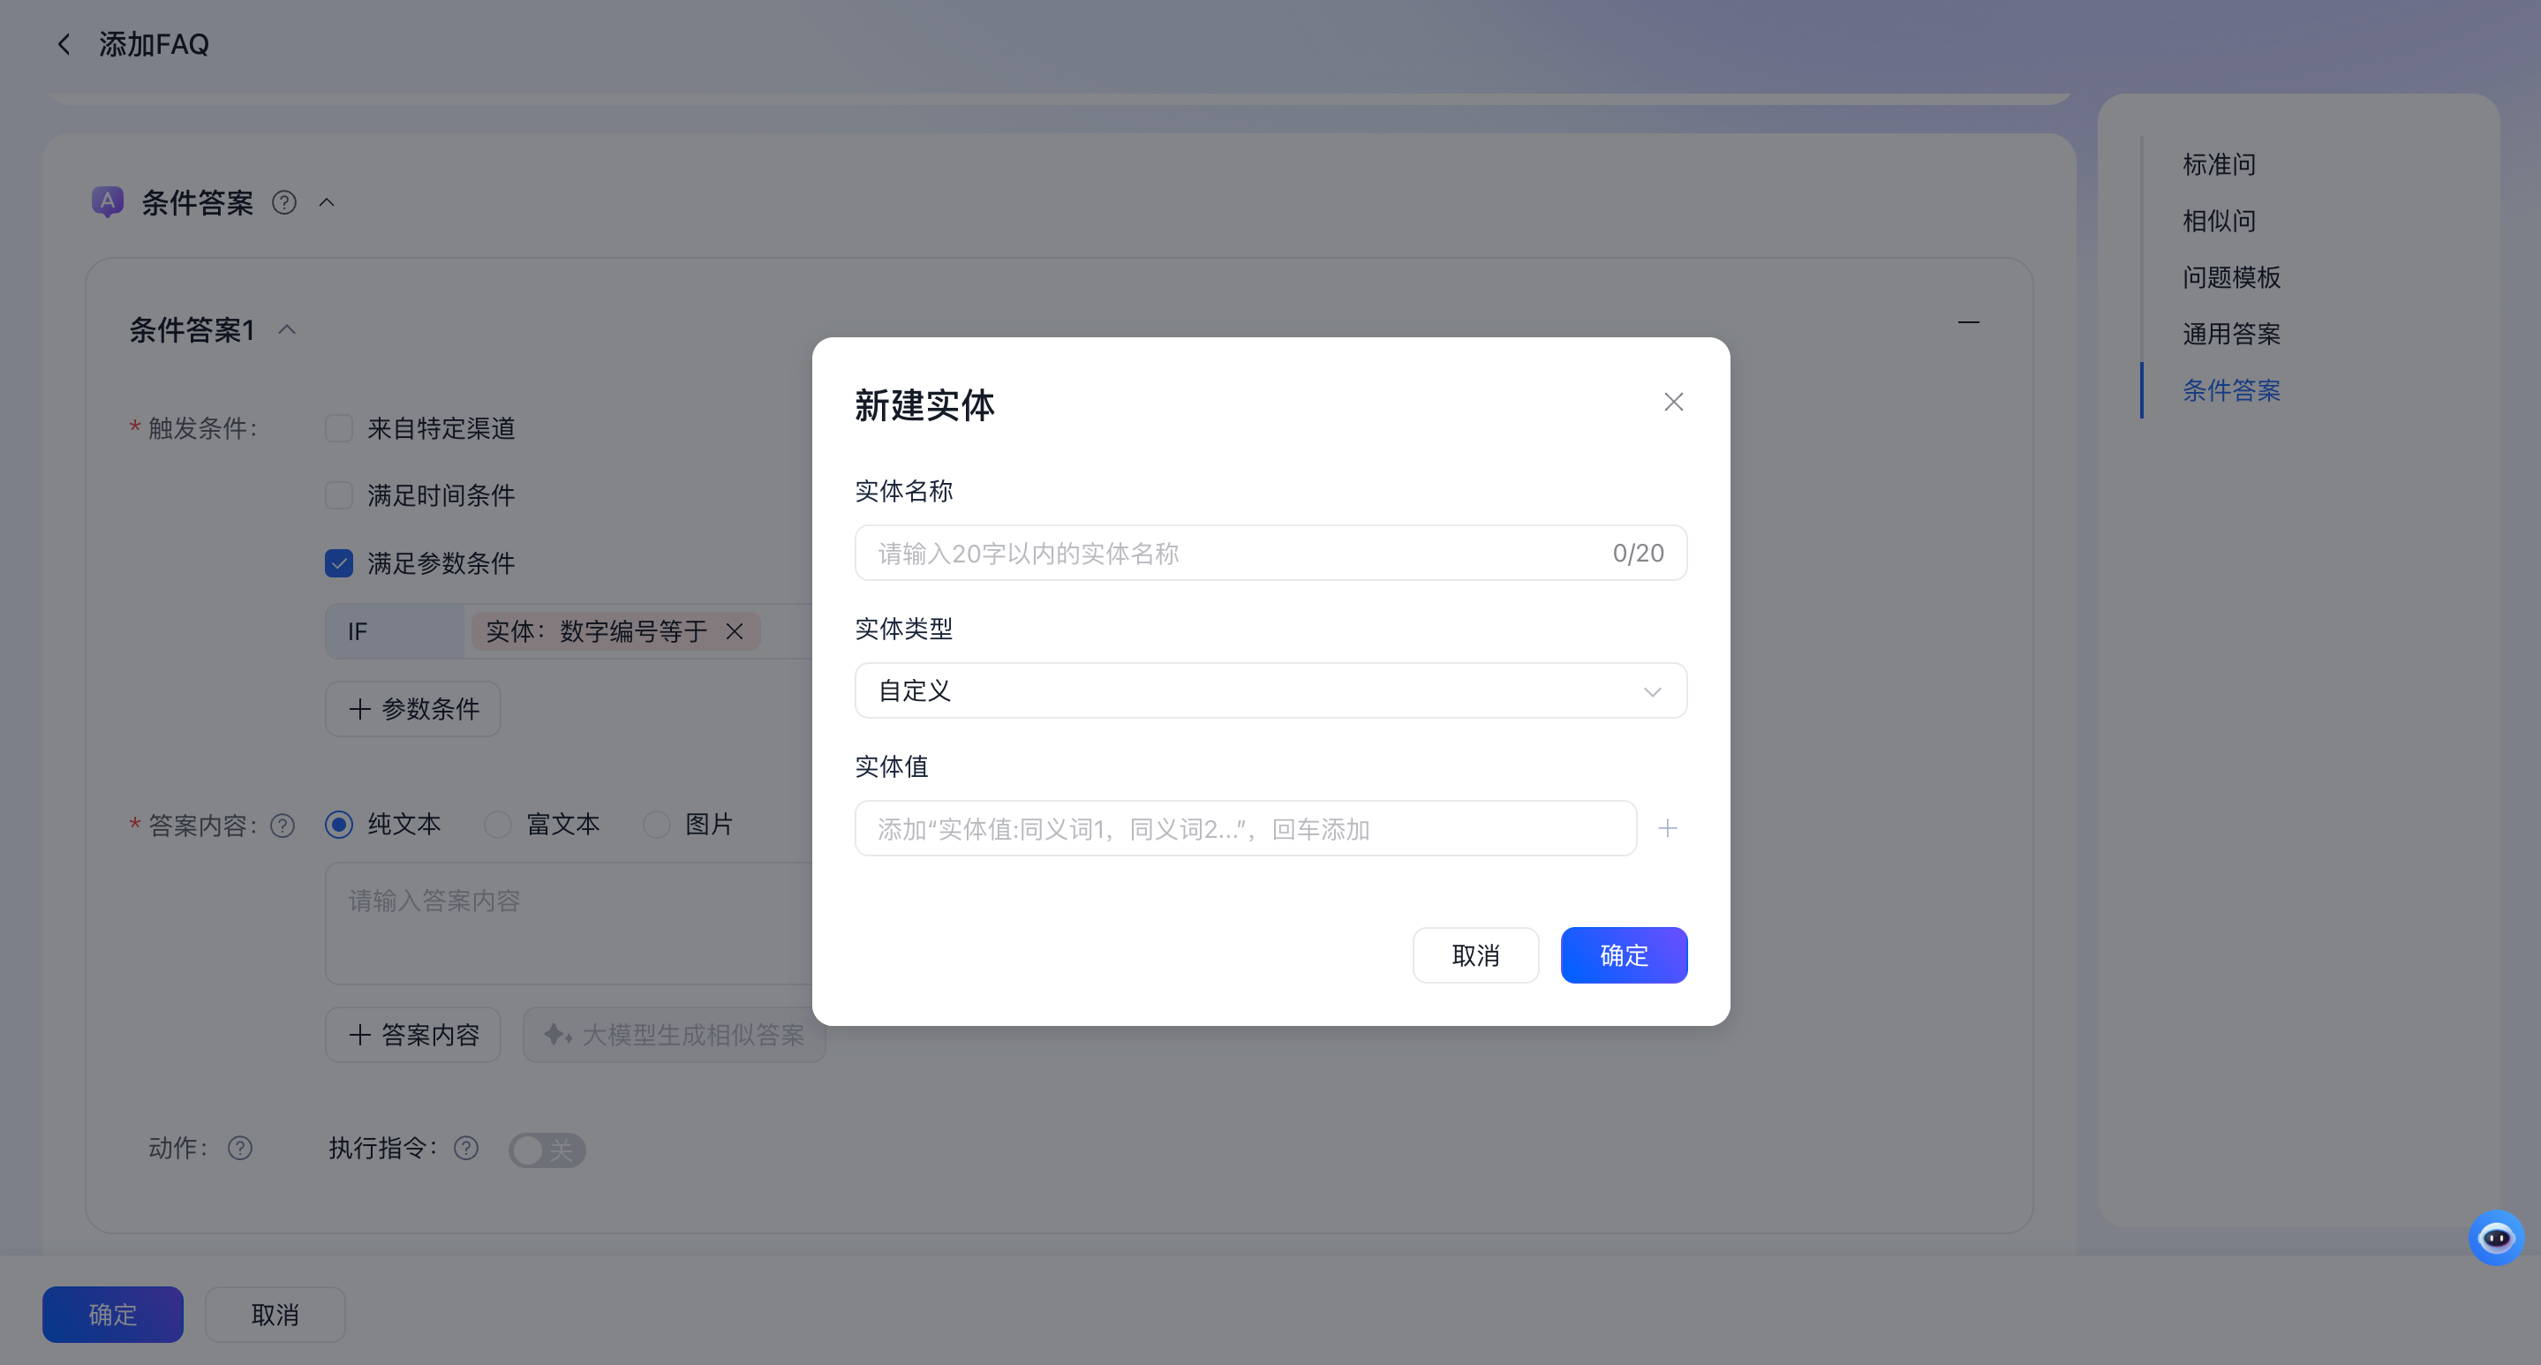This screenshot has width=2541, height=1365.
Task: Click the sparkle icon on 大模型生成相似答案
Action: pyautogui.click(x=557, y=1036)
